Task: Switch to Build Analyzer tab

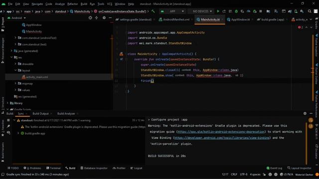Action: (66, 113)
